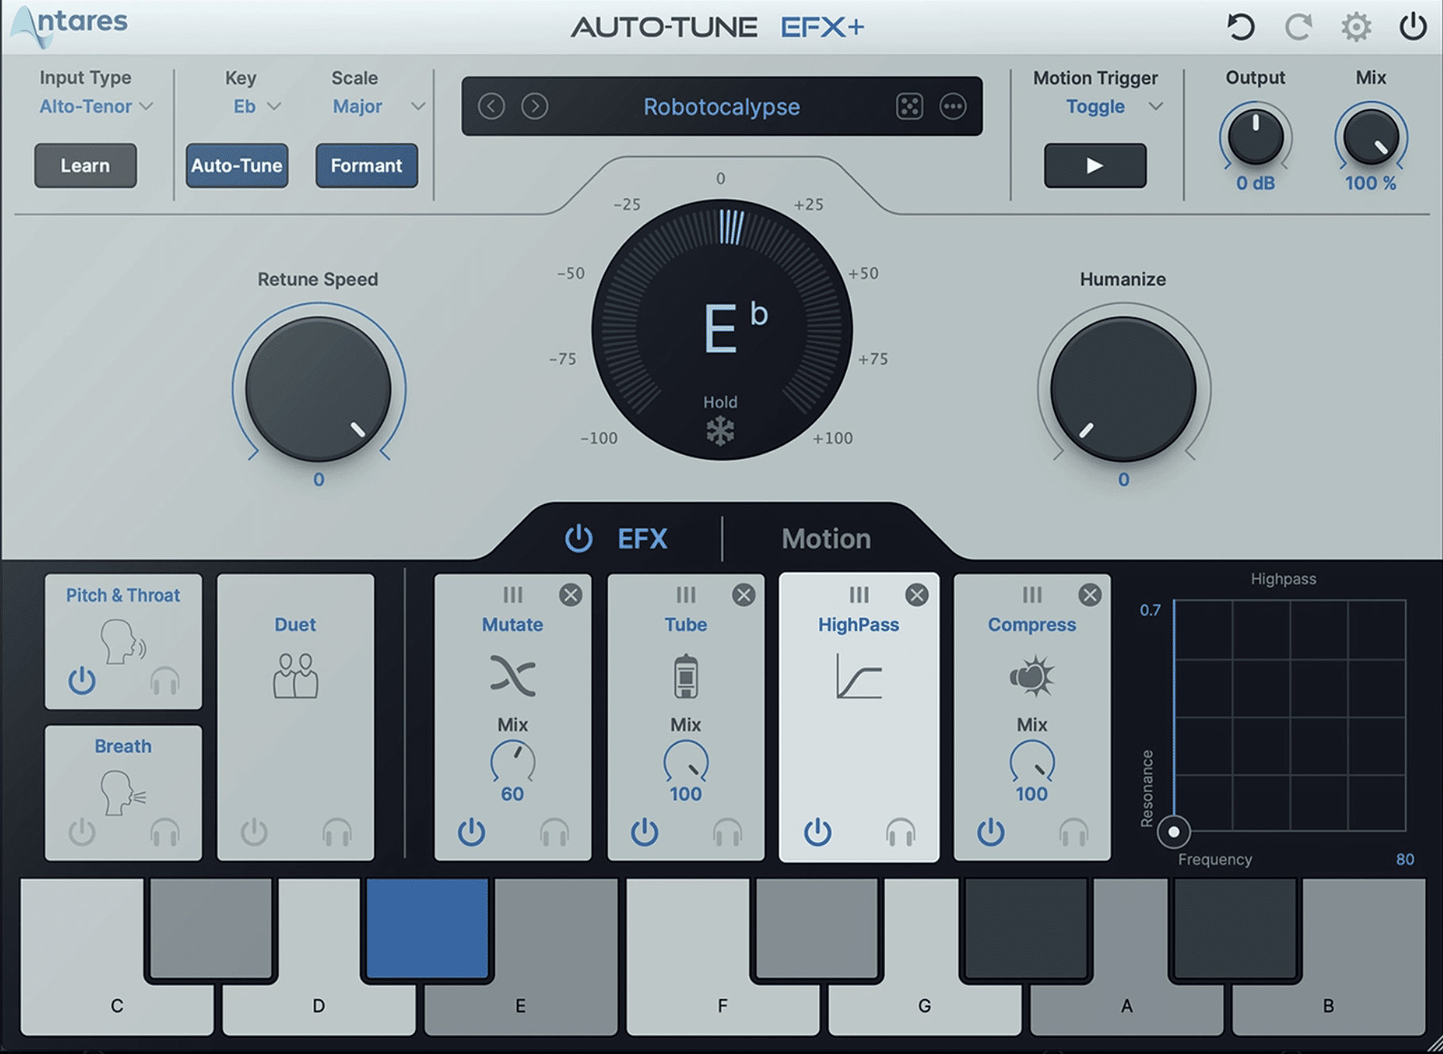This screenshot has width=1443, height=1054.
Task: Click the Tube vacuum tube icon
Action: point(686,676)
